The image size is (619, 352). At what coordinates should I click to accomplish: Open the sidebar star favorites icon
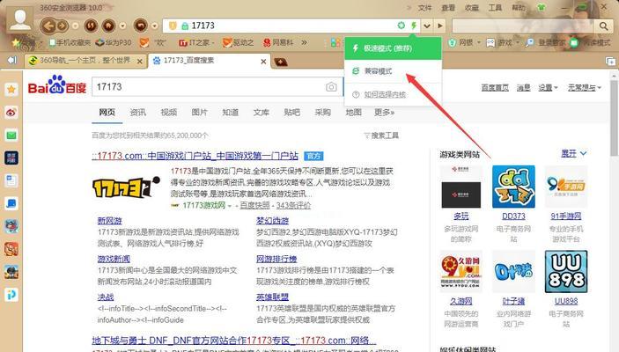11,90
